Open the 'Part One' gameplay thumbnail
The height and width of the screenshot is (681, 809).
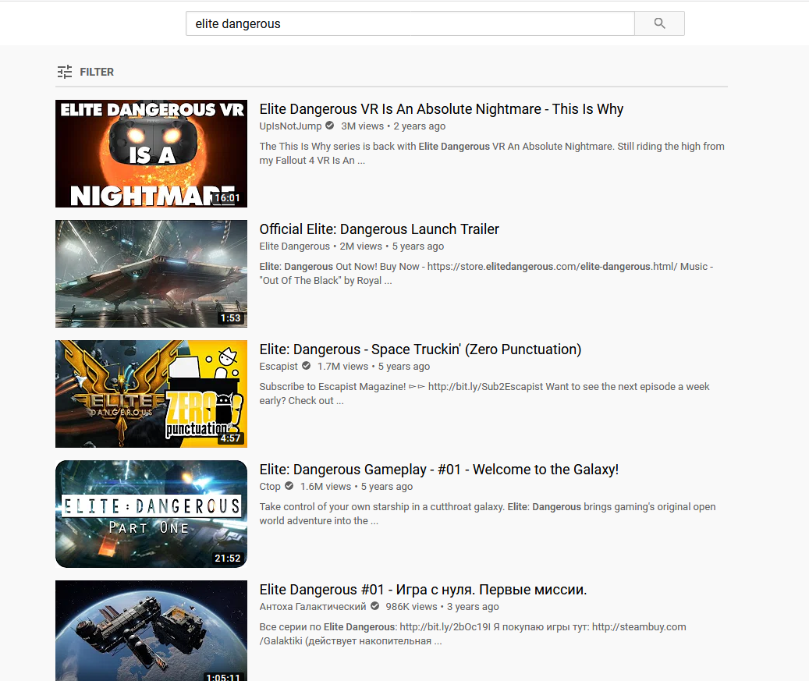tap(151, 514)
